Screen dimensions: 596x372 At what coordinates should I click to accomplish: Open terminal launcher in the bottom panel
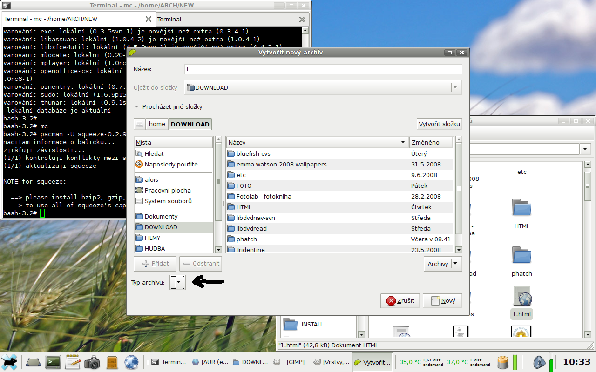pos(53,362)
